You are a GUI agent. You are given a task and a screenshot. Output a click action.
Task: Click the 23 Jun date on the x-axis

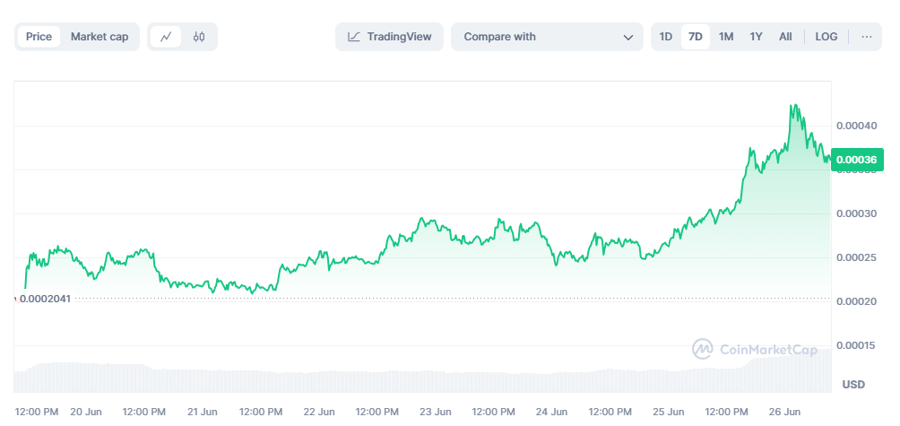click(436, 412)
